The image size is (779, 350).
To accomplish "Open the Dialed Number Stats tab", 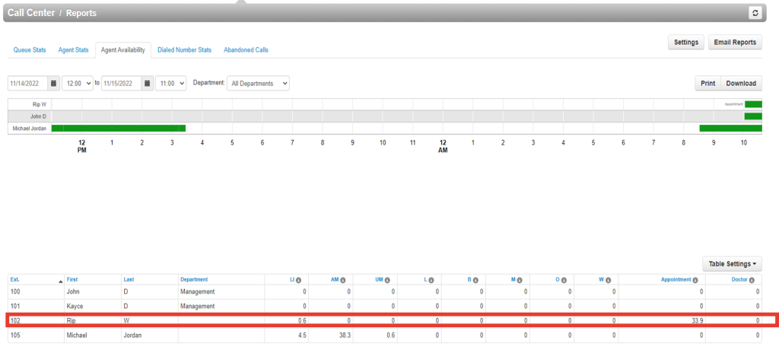I will click(x=184, y=50).
